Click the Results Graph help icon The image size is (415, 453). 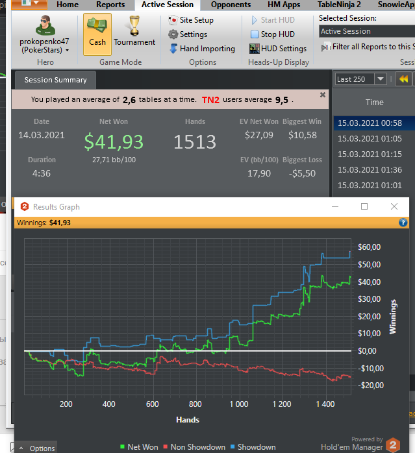(403, 223)
